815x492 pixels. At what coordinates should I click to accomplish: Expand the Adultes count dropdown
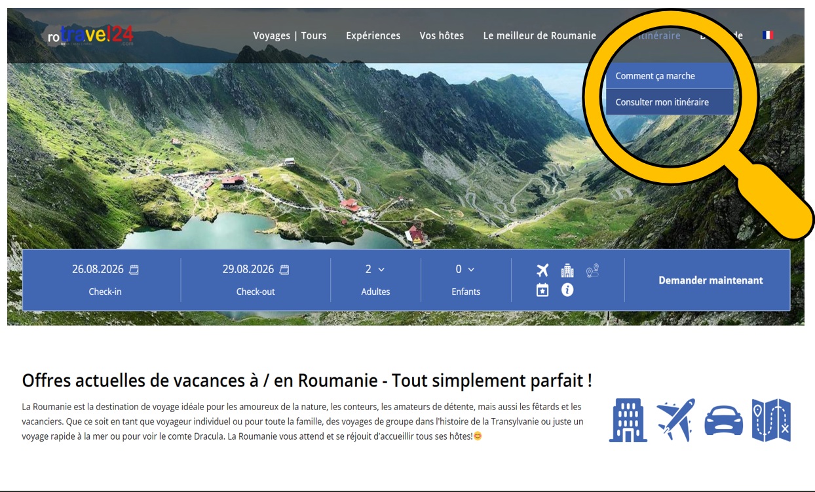pyautogui.click(x=375, y=269)
